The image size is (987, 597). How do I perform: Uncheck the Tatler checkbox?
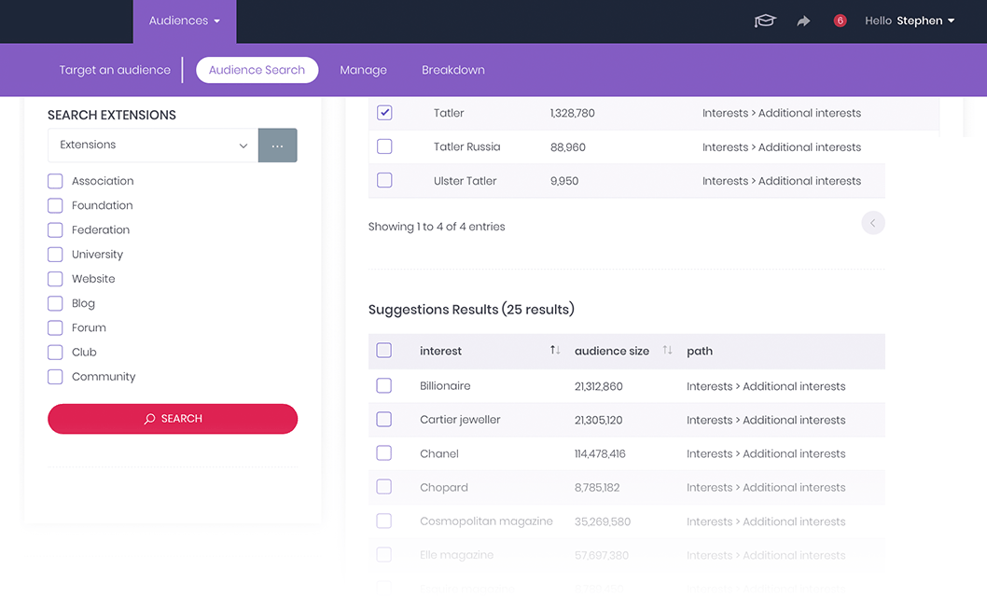[384, 113]
